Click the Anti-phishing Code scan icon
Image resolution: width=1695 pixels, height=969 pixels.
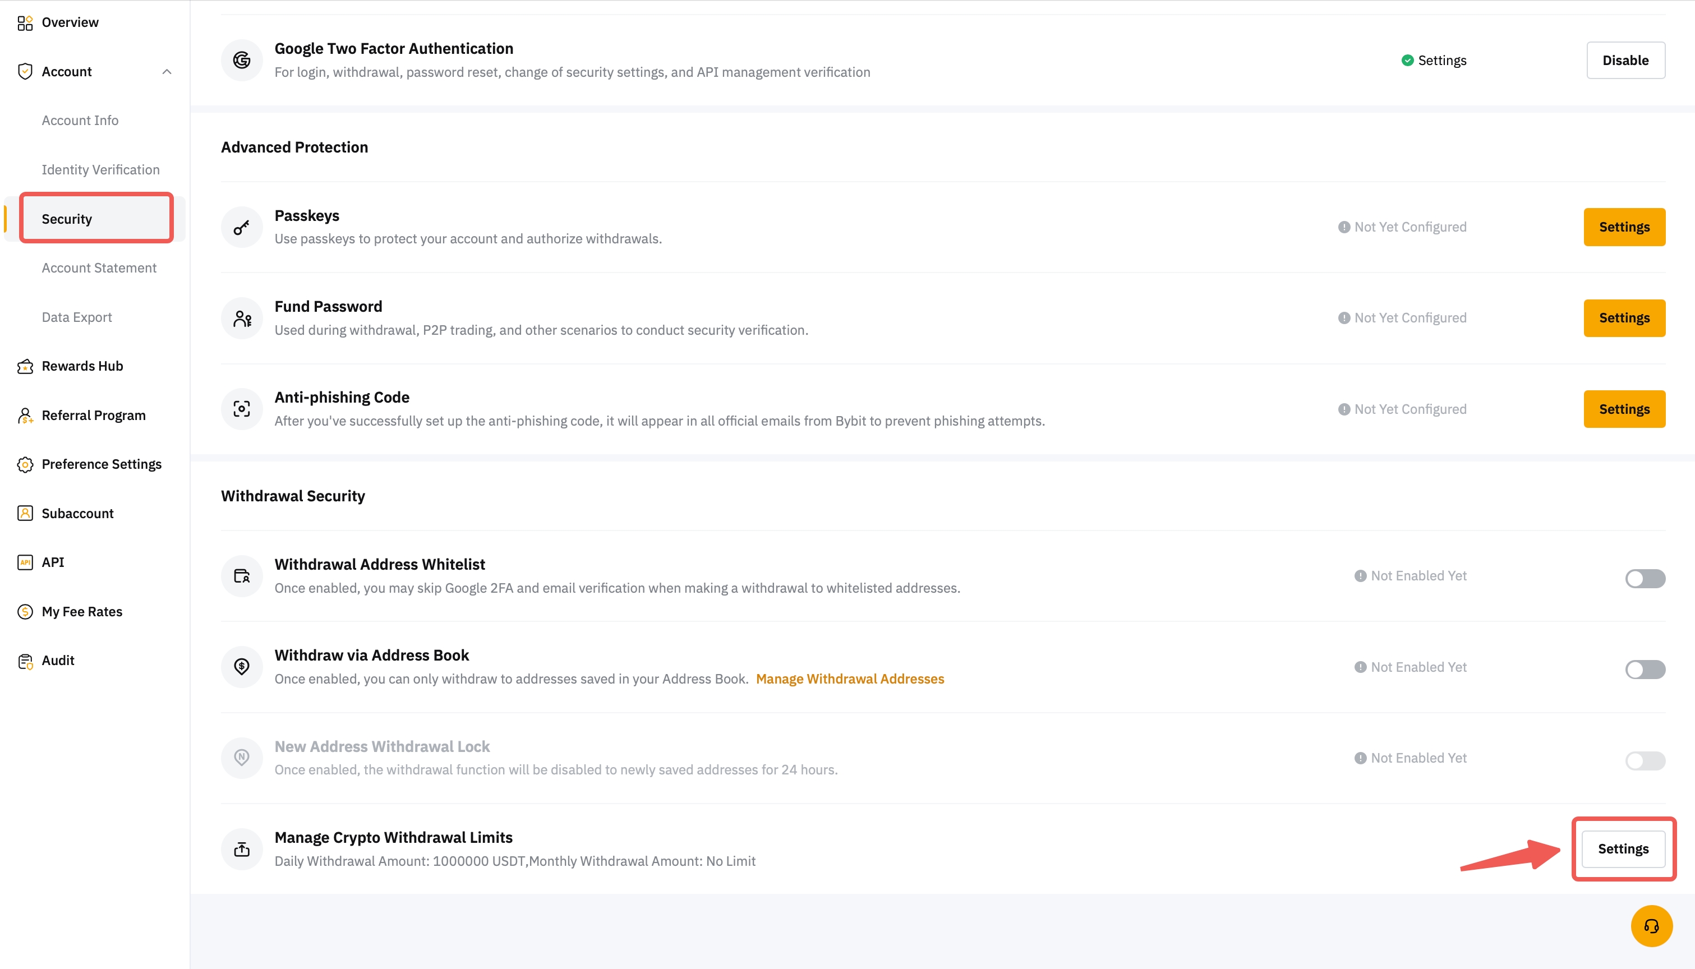[242, 409]
